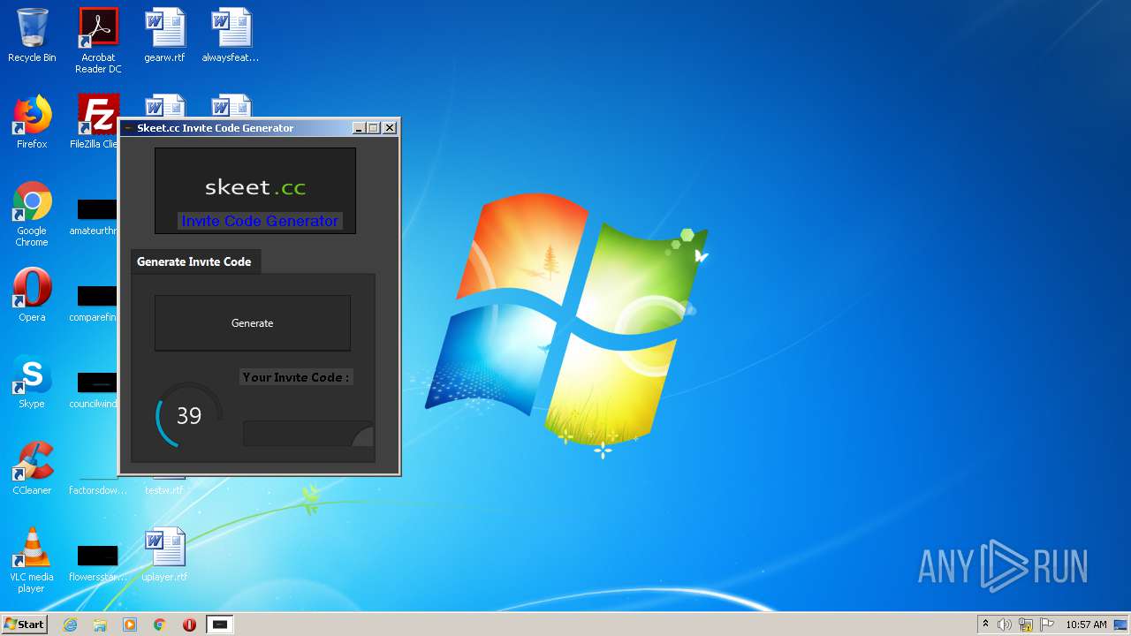Minimize the Skeet.cc generator window

[359, 128]
